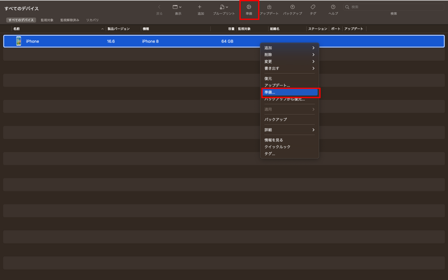The image size is (448, 280).
Task: Click the 追加 plus icon in toolbar
Action: 200,7
